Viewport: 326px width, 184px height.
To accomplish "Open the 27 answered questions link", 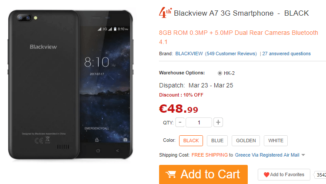I will pyautogui.click(x=286, y=54).
